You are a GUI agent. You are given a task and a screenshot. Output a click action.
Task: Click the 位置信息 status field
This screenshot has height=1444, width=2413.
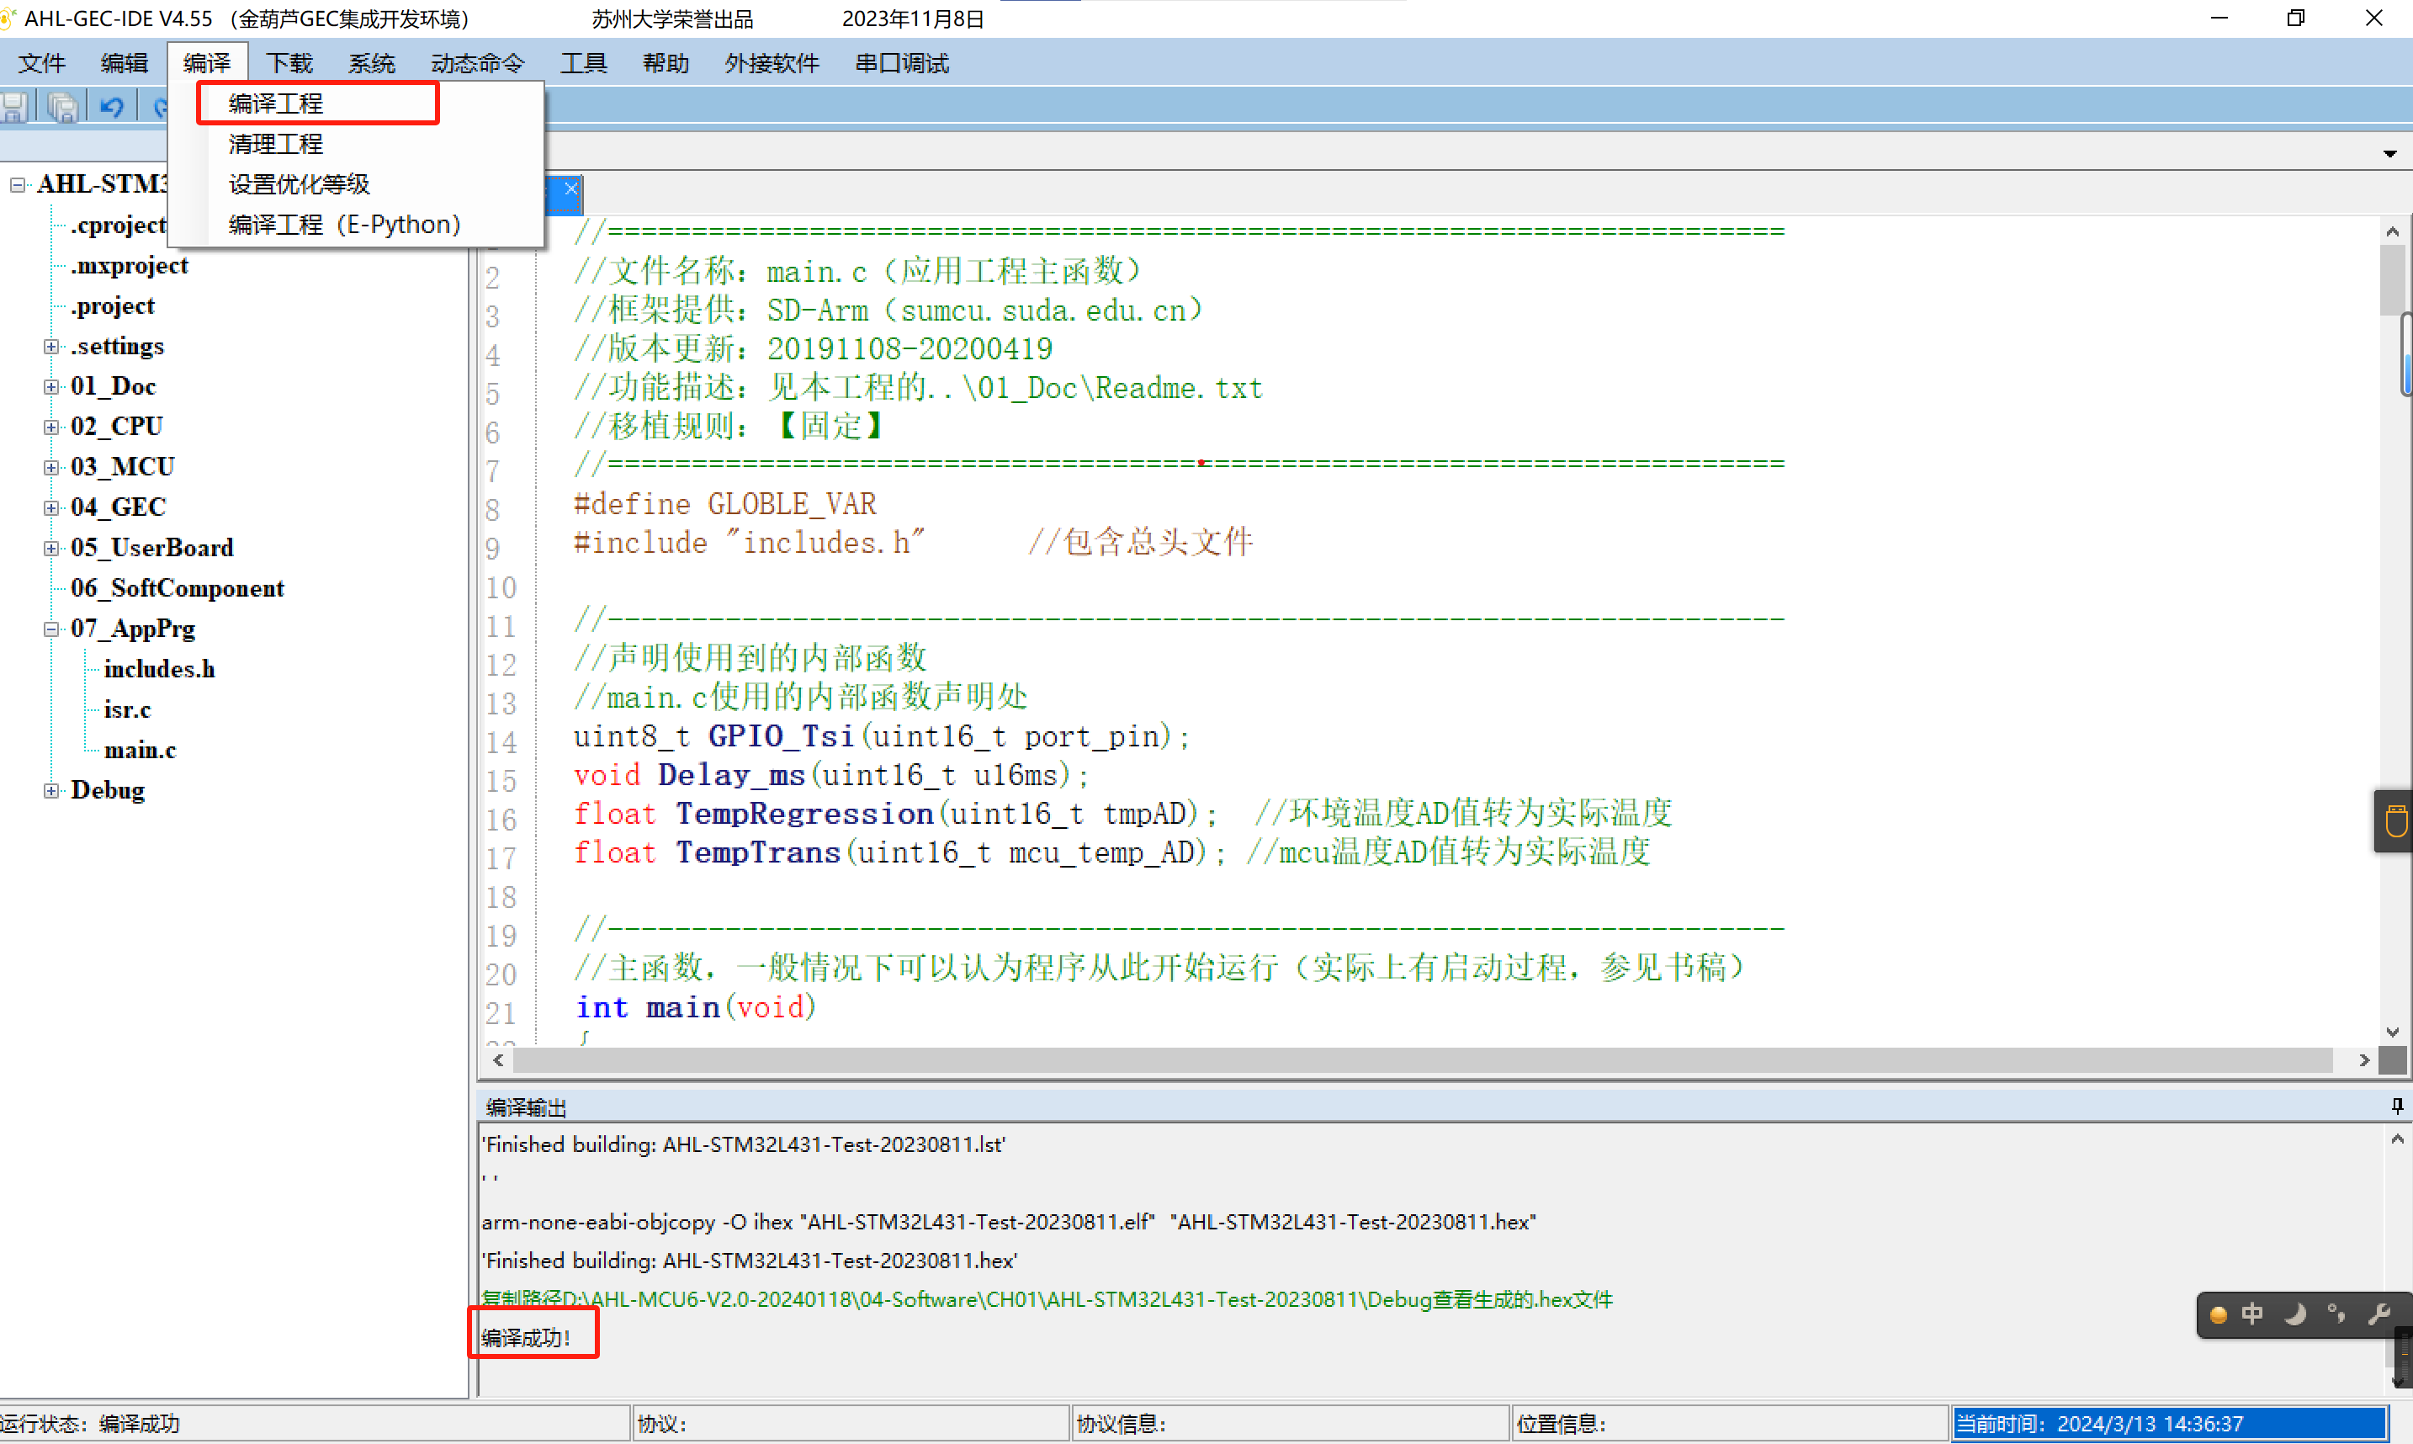click(1729, 1424)
